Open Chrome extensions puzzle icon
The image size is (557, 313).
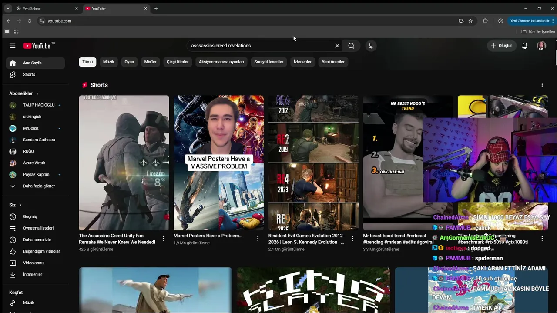[485, 21]
